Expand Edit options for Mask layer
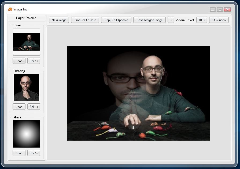 click(x=34, y=153)
